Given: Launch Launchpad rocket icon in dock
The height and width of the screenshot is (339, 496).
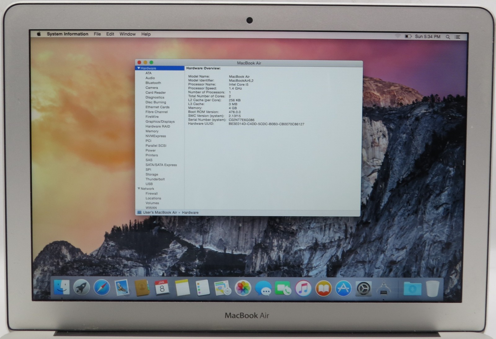Looking at the screenshot, I should coord(82,288).
